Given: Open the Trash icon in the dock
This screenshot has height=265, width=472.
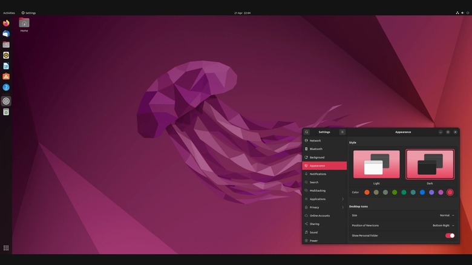Looking at the screenshot, I should click(x=6, y=112).
